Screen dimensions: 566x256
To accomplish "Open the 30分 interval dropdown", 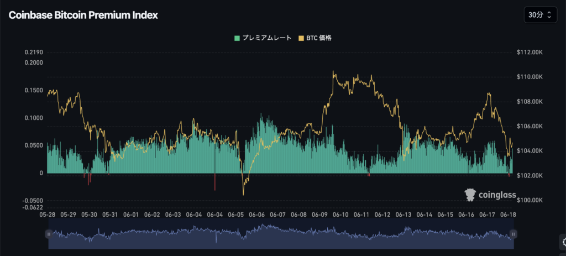I will click(x=540, y=15).
